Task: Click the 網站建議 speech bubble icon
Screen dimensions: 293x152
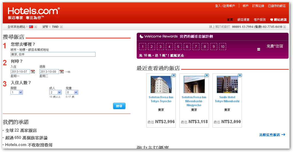Action: [272, 20]
